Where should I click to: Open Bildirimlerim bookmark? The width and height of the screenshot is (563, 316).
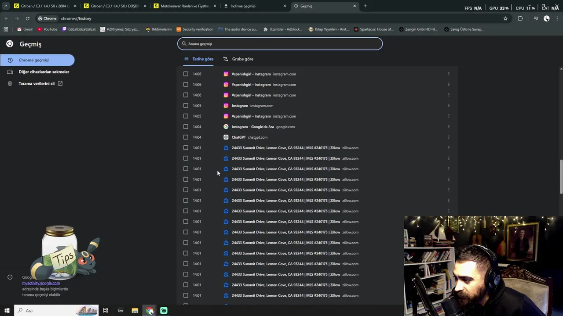click(x=158, y=29)
